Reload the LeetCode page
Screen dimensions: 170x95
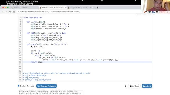point(10,12)
